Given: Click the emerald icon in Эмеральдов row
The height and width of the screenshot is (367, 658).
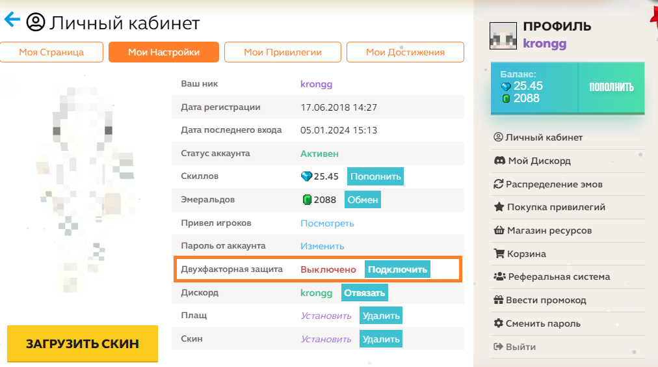Looking at the screenshot, I should [307, 200].
